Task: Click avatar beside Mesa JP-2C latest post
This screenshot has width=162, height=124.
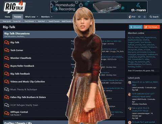Action: 130,83
